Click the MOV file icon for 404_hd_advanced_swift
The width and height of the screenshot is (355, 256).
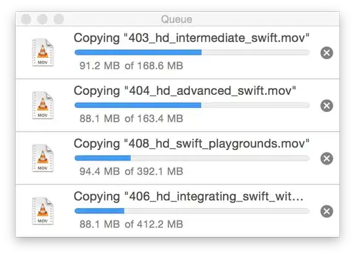43,105
